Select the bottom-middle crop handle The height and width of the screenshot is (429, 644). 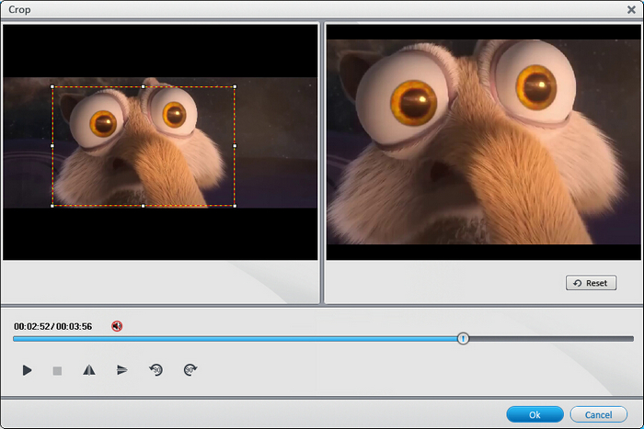[143, 206]
